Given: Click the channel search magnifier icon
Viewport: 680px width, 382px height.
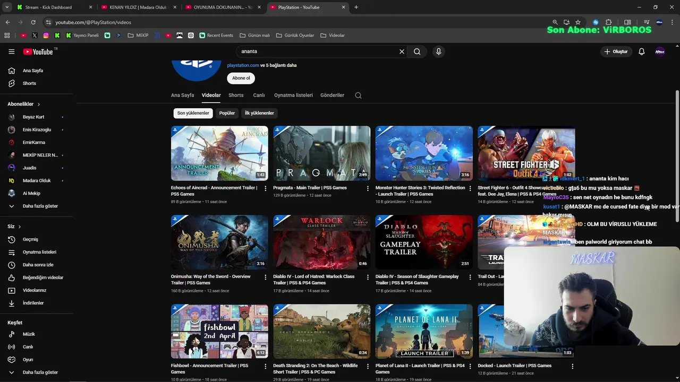Looking at the screenshot, I should tap(358, 95).
